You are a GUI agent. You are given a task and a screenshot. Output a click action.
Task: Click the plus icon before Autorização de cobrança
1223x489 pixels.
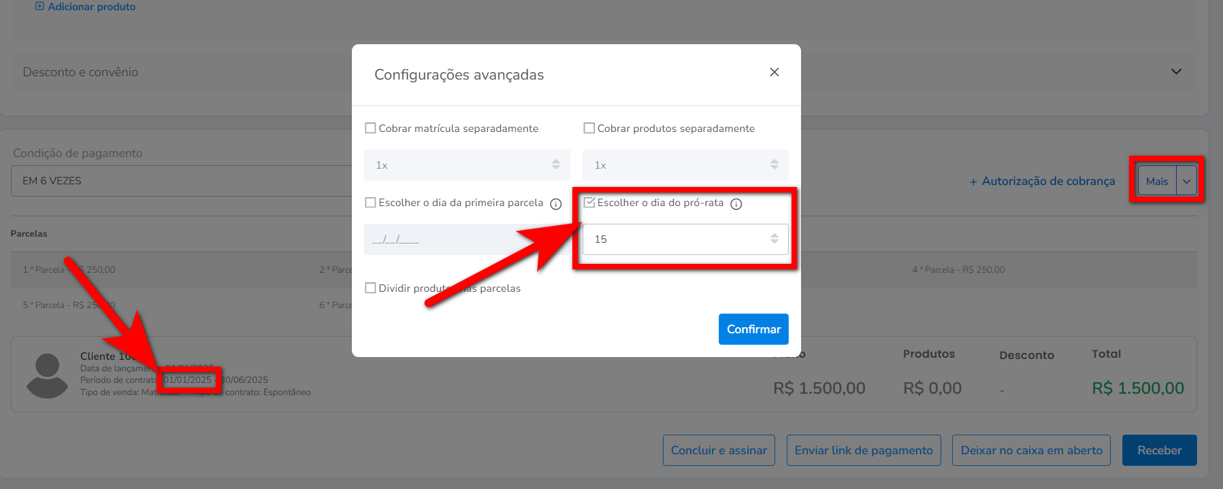click(x=973, y=182)
